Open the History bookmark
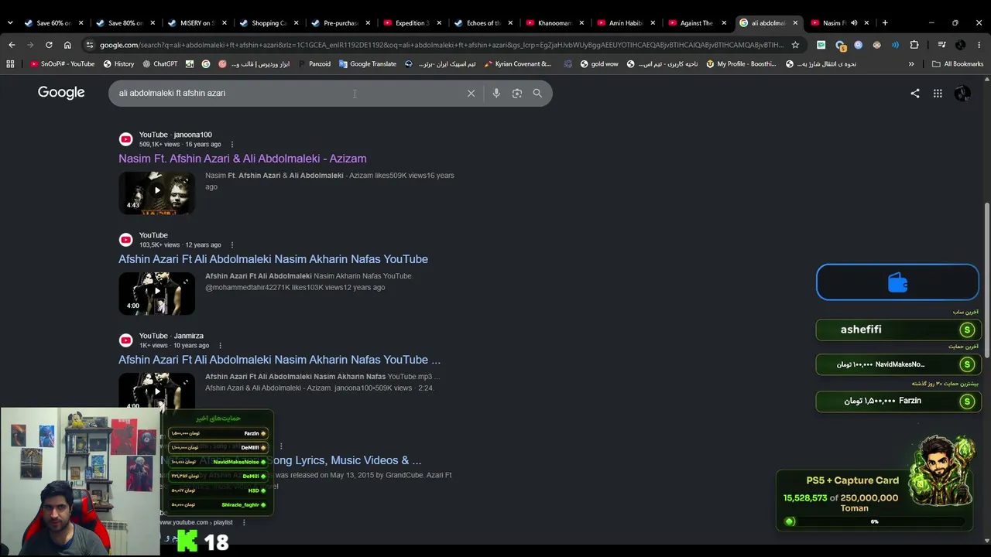 pyautogui.click(x=118, y=64)
